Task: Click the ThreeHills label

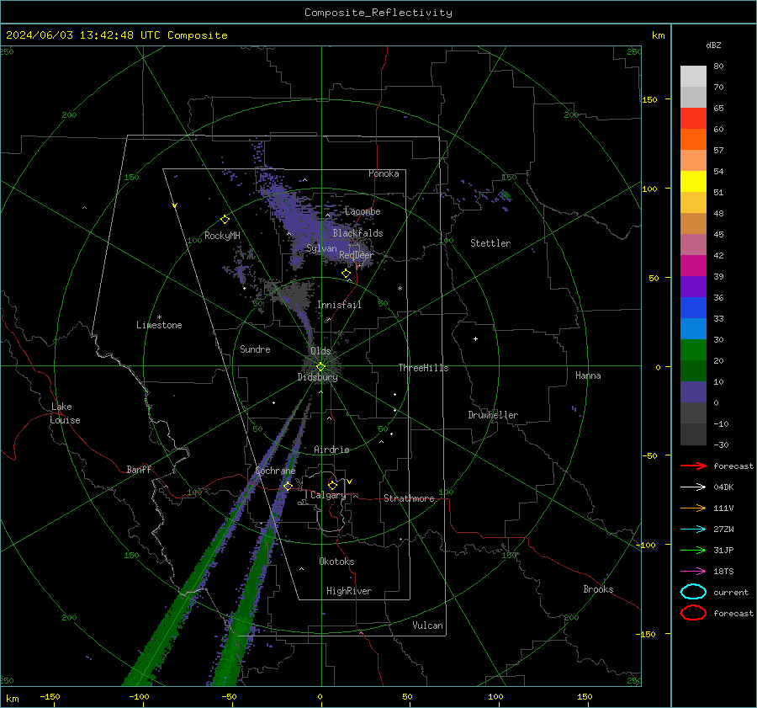Action: [x=423, y=368]
